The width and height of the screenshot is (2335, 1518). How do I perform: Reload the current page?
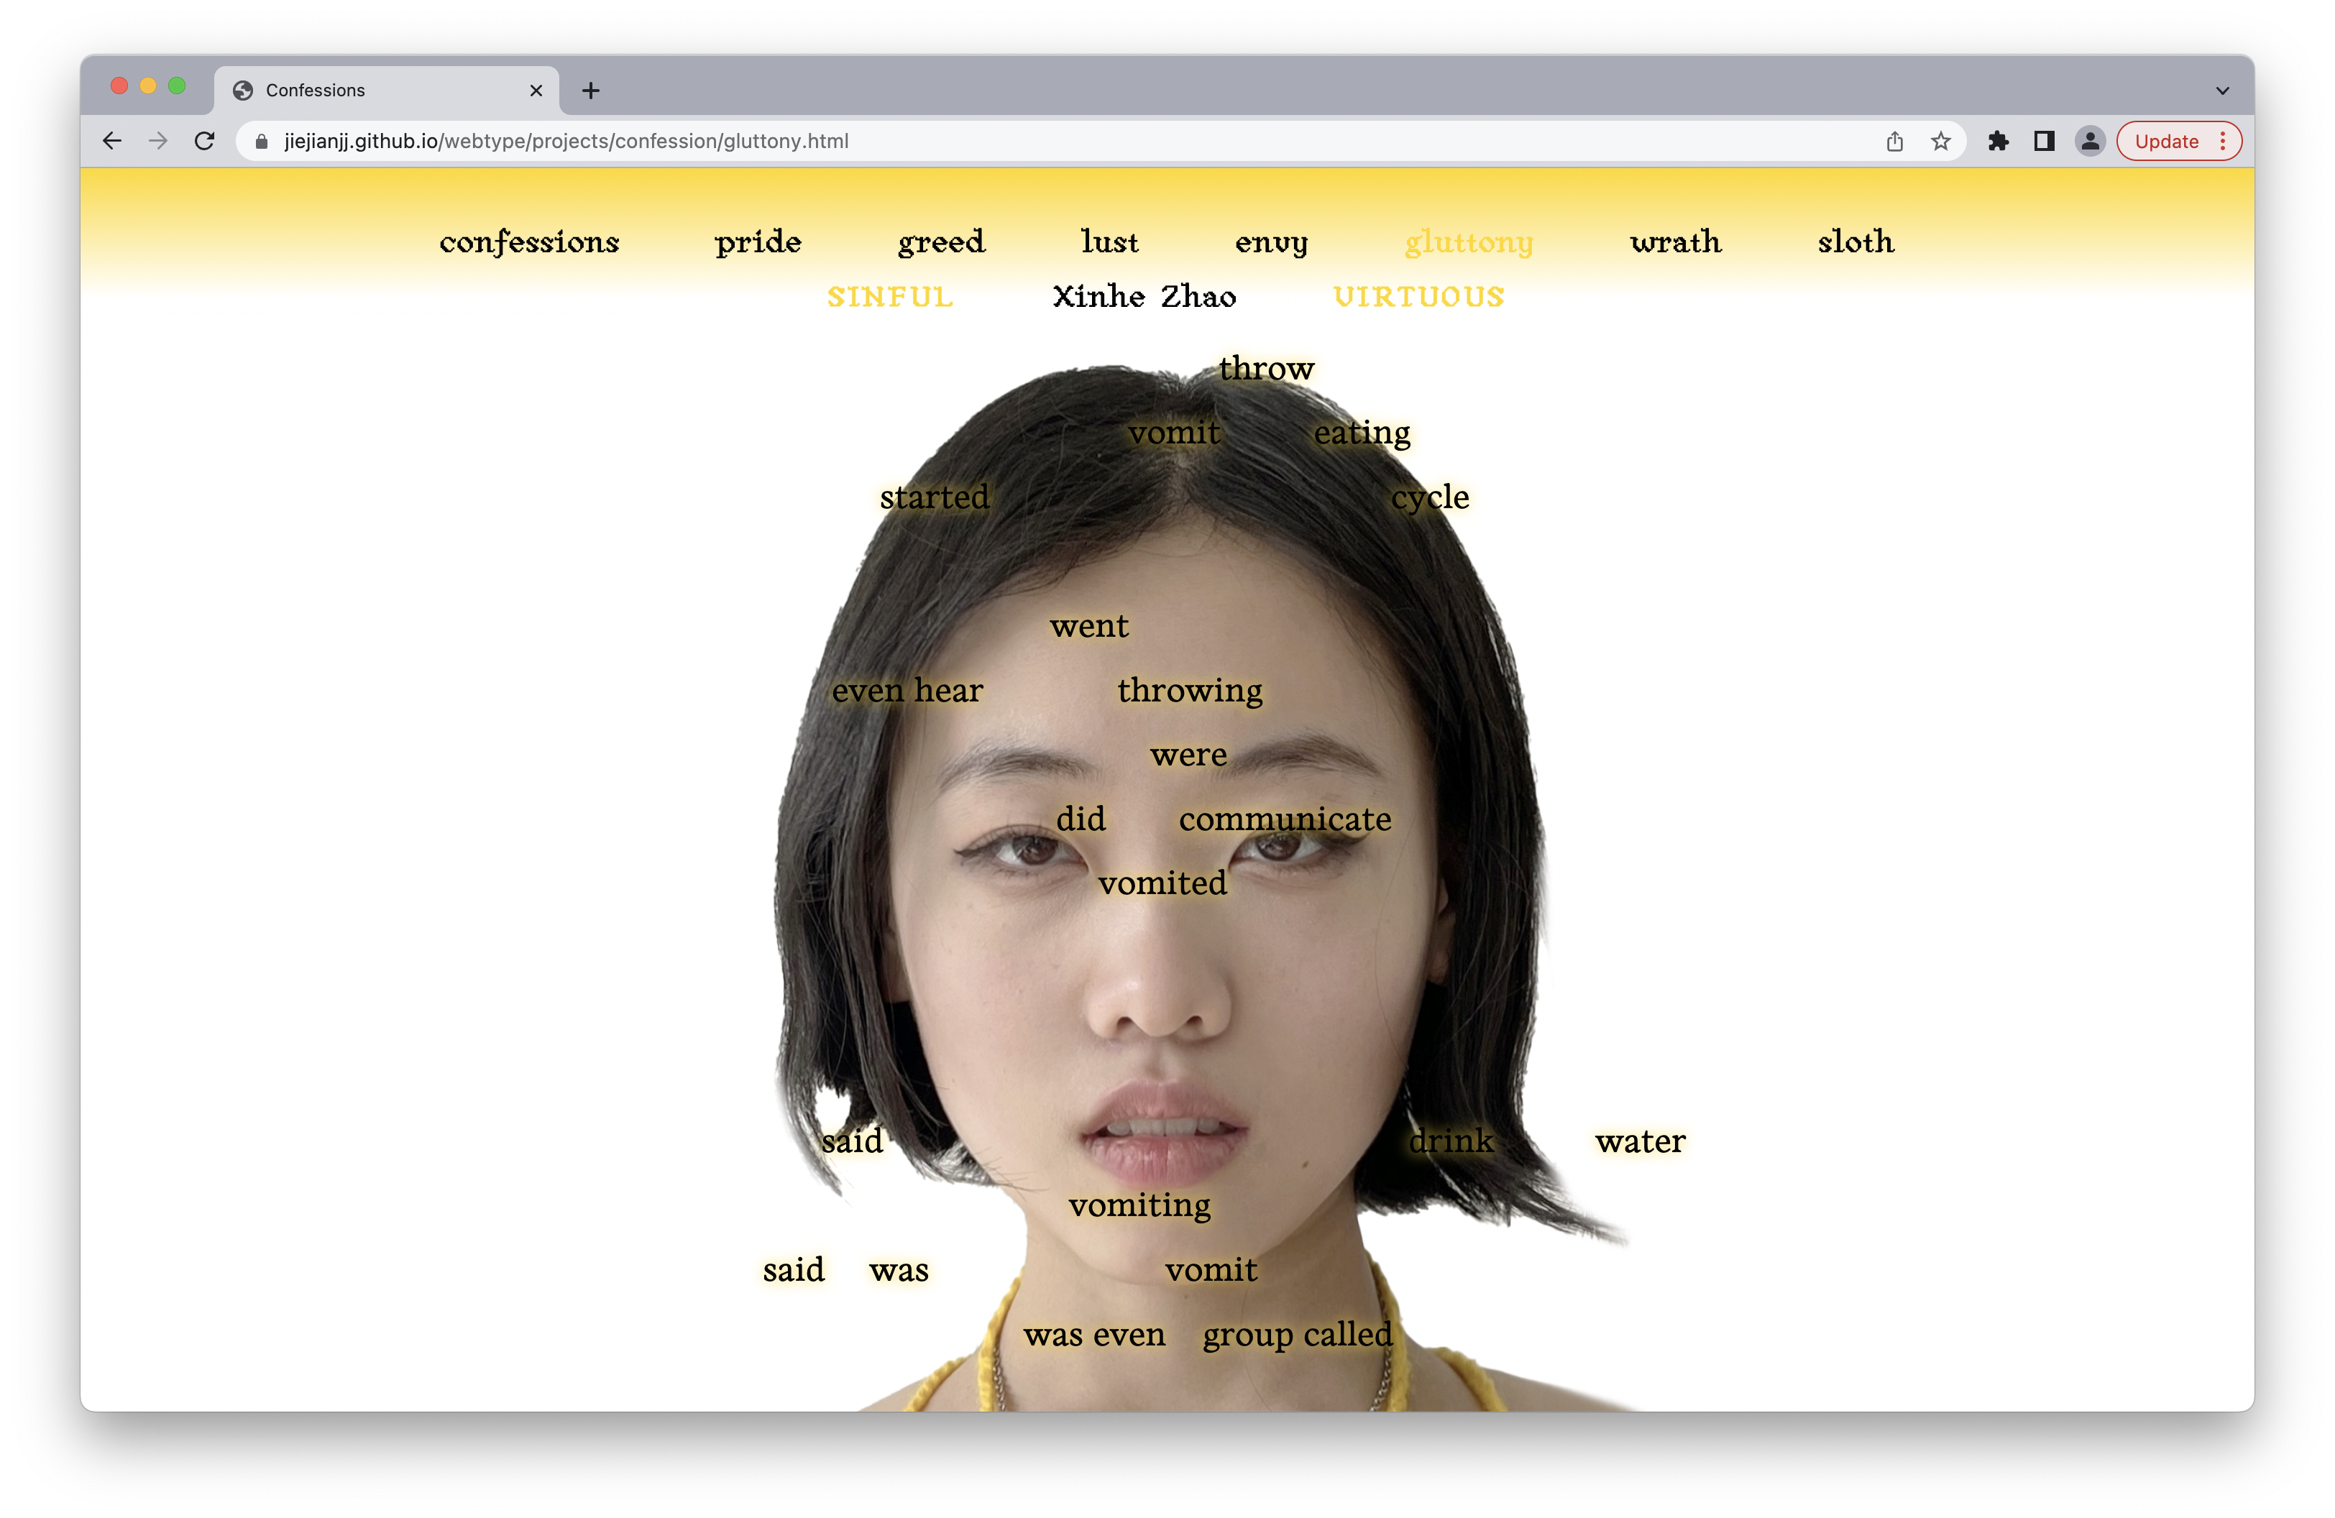point(204,141)
